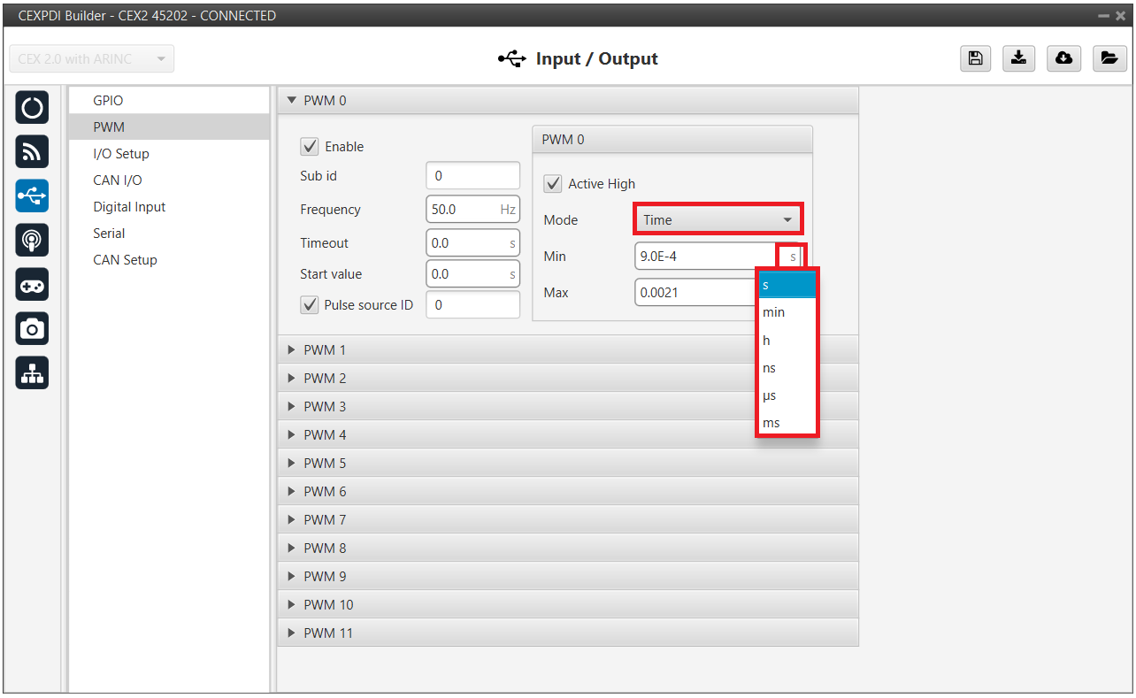
Task: Open the CAN Setup menu item
Action: coord(125,260)
